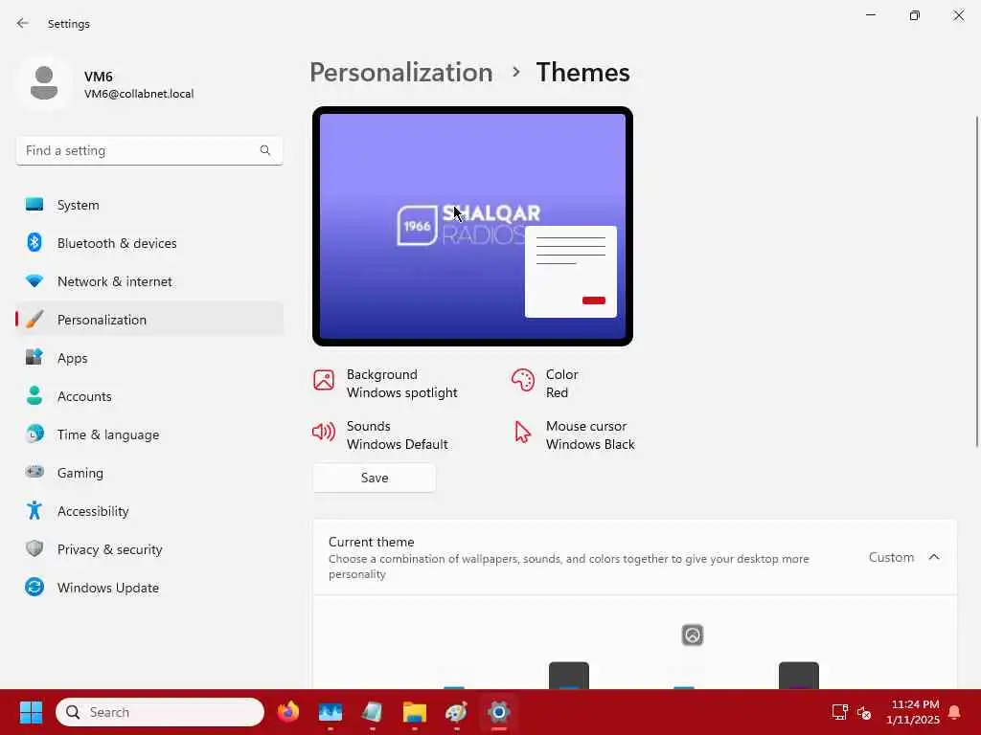Collapse the Current theme section chevron

coord(933,557)
